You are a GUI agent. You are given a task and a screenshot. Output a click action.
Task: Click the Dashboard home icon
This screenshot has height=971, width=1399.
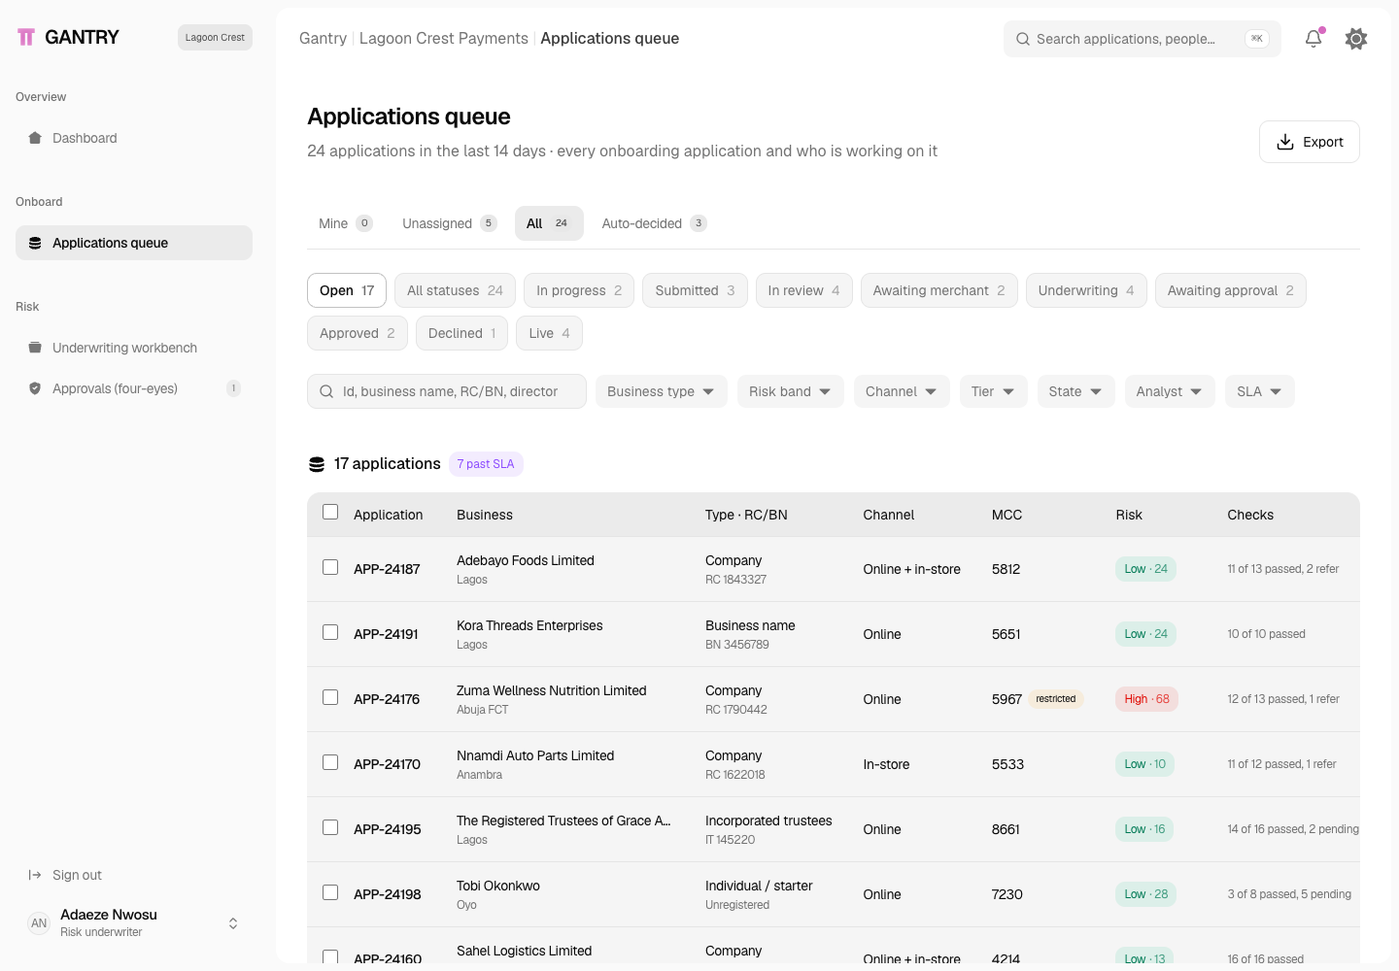tap(35, 138)
